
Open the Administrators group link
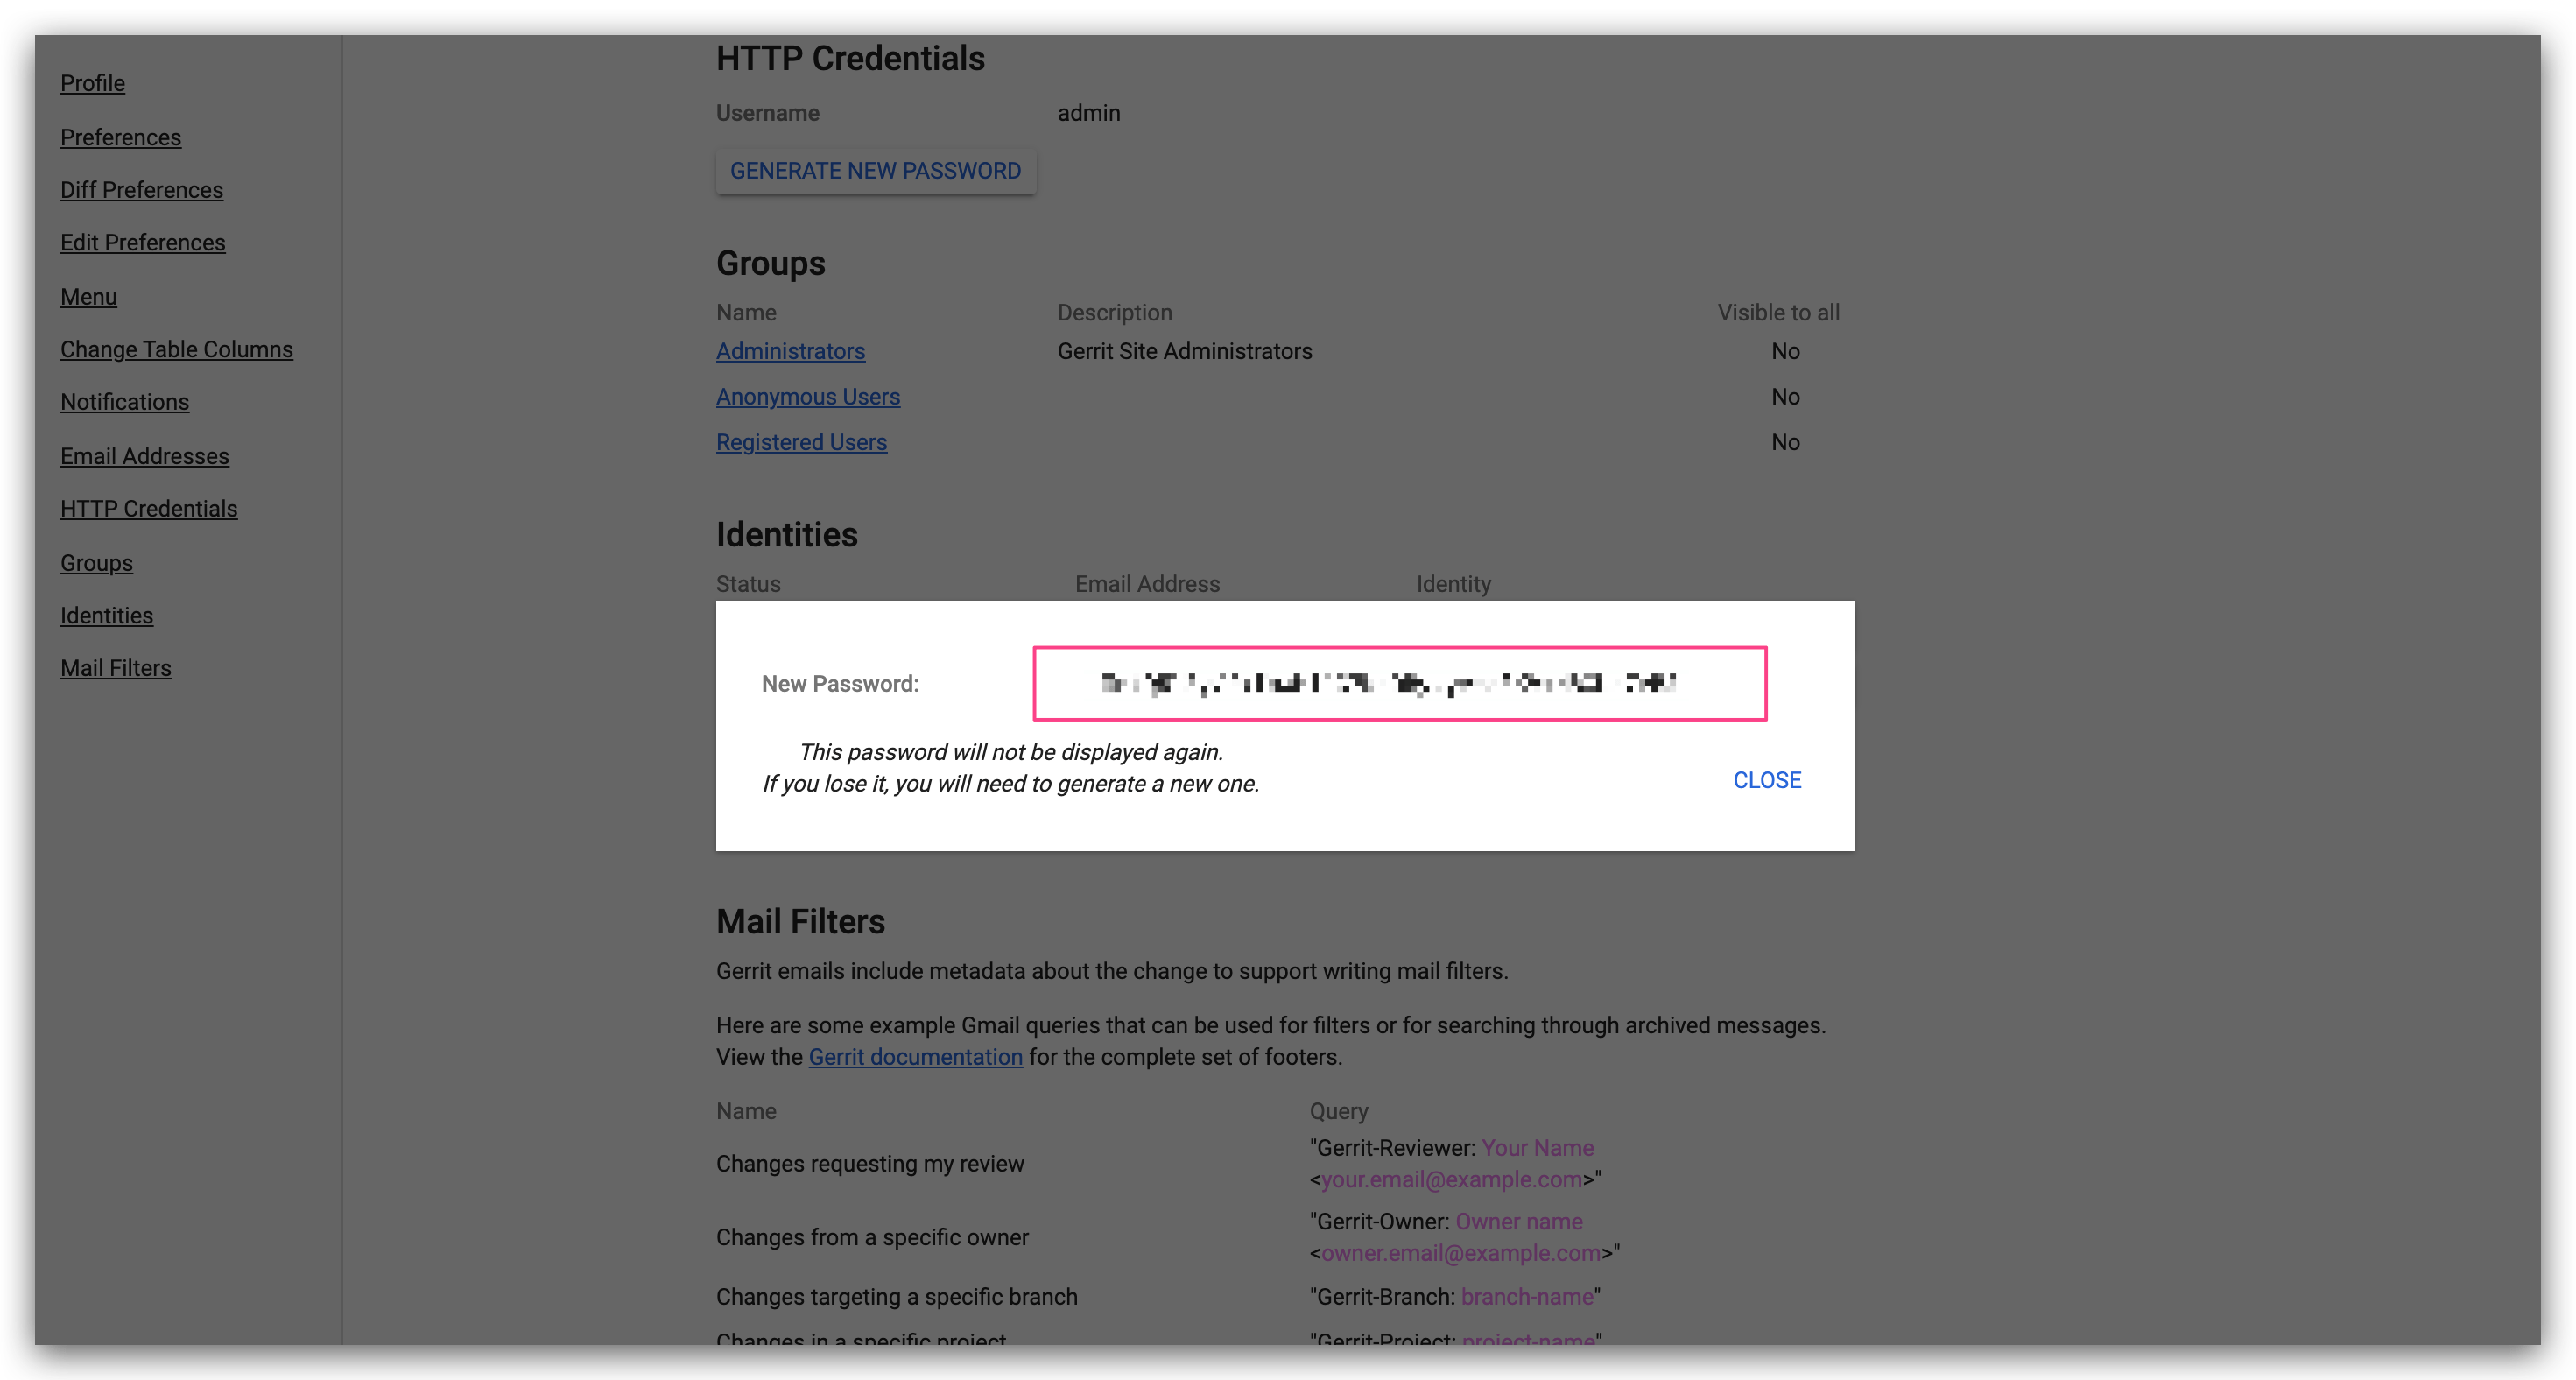pyautogui.click(x=790, y=351)
